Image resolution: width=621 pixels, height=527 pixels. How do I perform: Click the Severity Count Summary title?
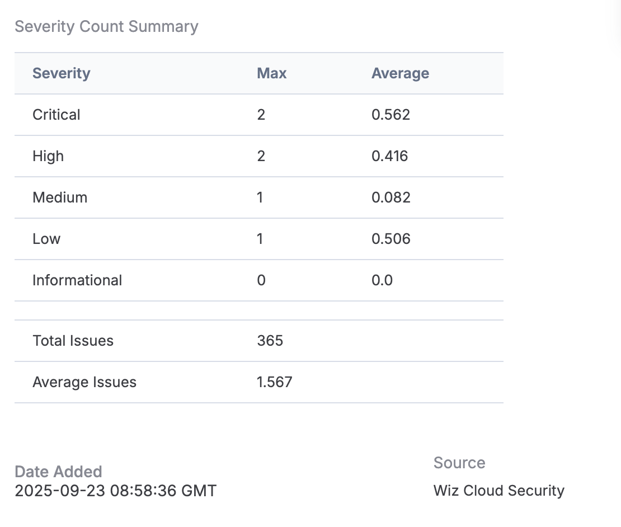(x=106, y=26)
